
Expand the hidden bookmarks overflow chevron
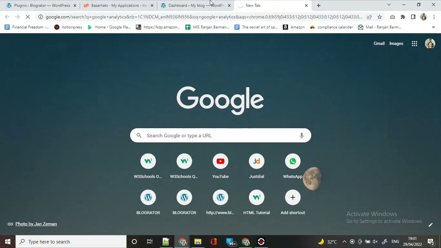pos(433,27)
